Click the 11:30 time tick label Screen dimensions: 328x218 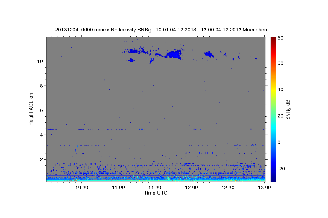(155, 187)
